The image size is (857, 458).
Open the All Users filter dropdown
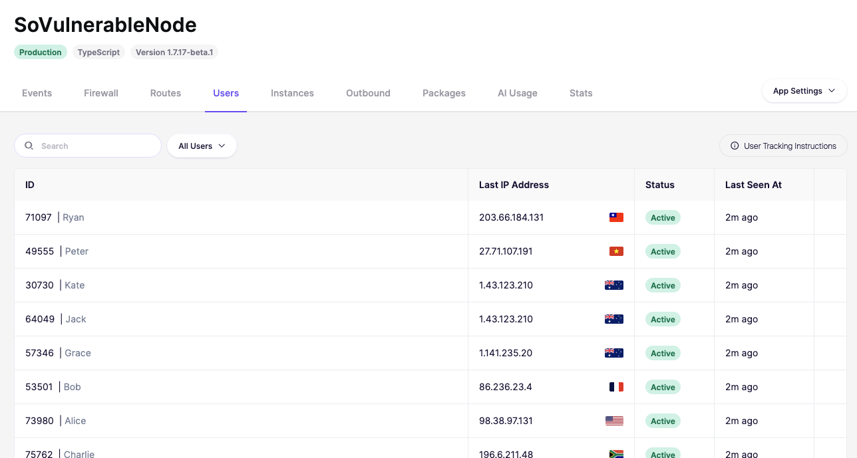(202, 146)
